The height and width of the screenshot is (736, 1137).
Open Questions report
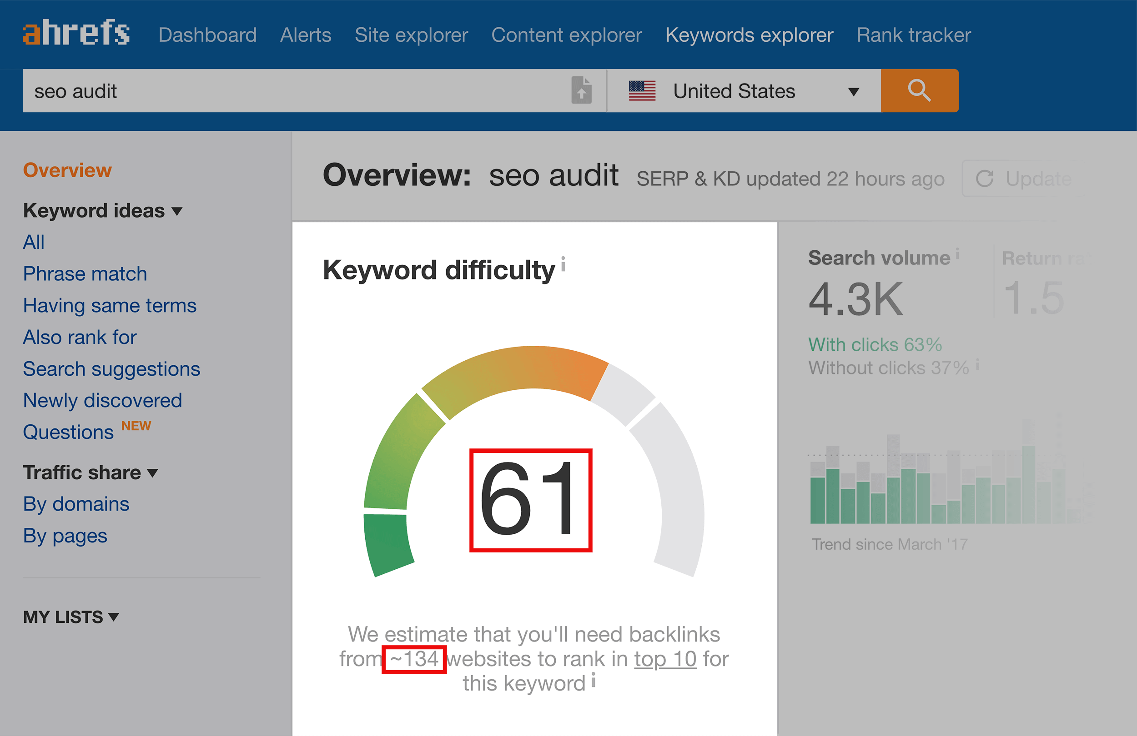pos(68,432)
